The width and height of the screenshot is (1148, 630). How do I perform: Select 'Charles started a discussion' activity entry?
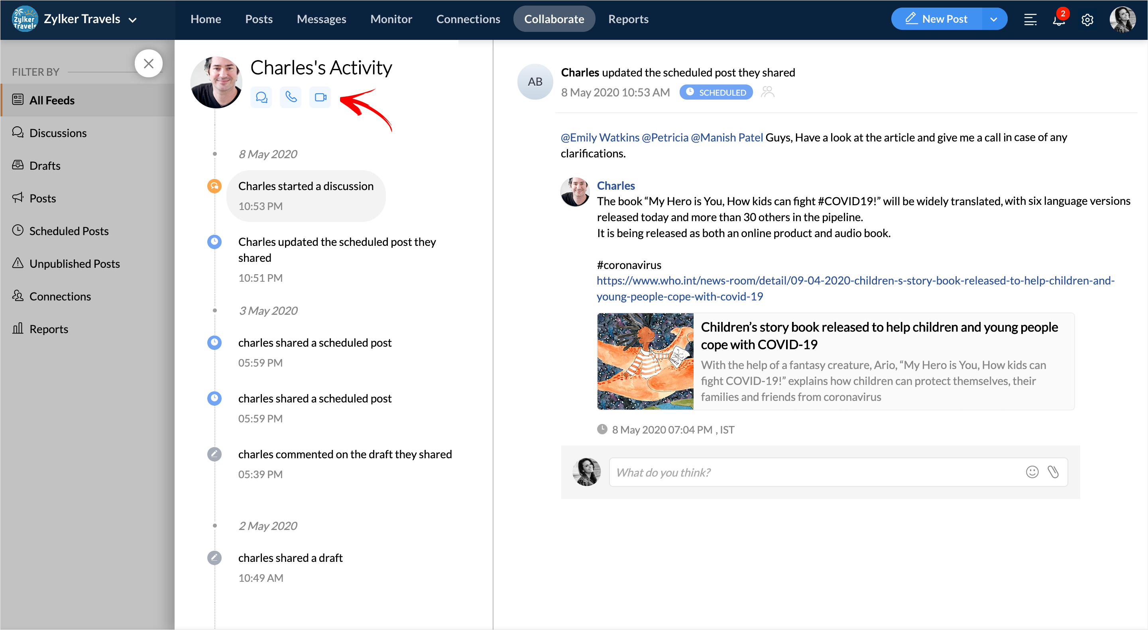(x=306, y=195)
